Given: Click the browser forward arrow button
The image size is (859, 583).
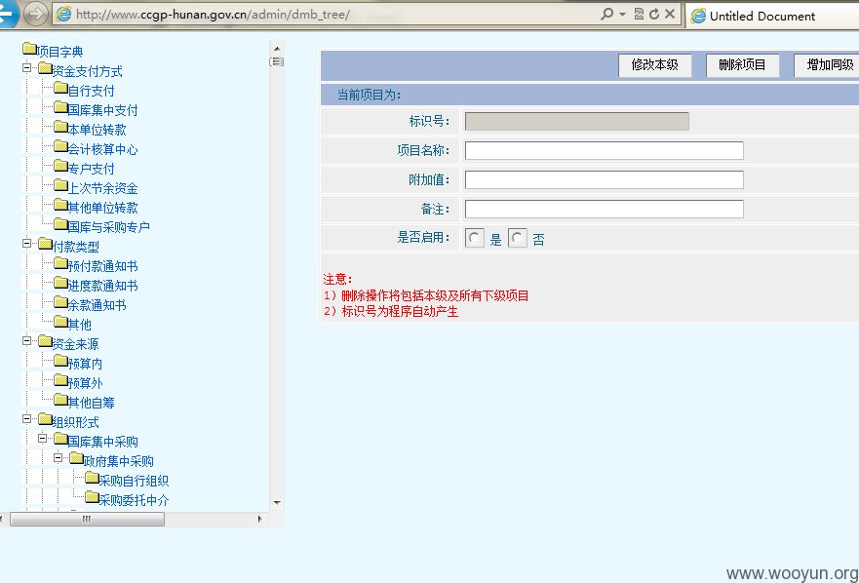Looking at the screenshot, I should [x=36, y=15].
